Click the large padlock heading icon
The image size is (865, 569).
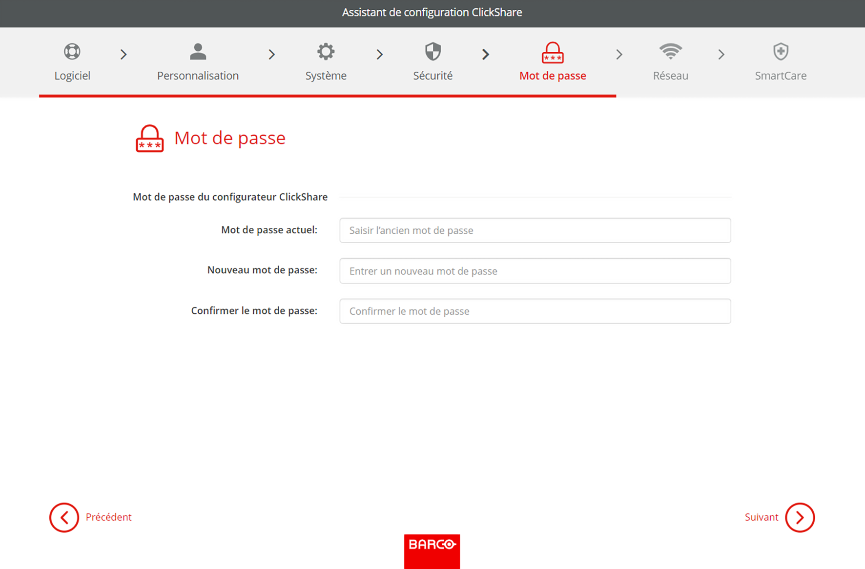[x=149, y=139]
